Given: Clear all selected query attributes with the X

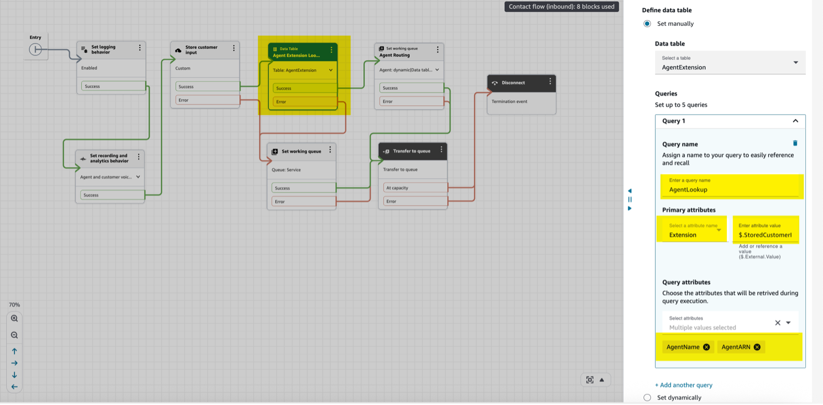Looking at the screenshot, I should pos(778,322).
